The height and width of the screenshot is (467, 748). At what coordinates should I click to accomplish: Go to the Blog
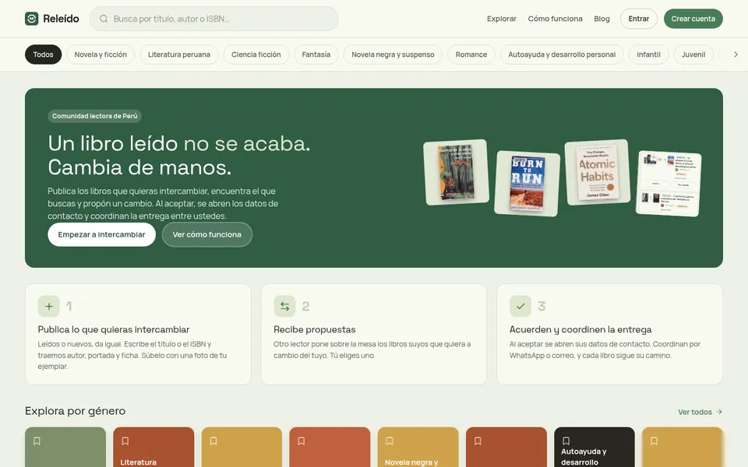pos(602,19)
